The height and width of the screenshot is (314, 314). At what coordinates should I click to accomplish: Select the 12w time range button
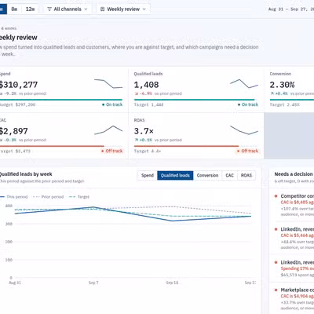coord(30,9)
